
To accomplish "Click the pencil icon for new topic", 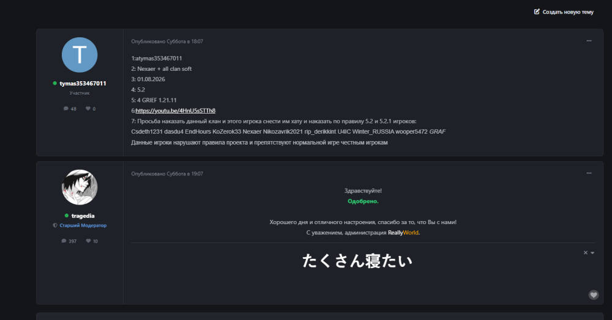I will pos(537,12).
